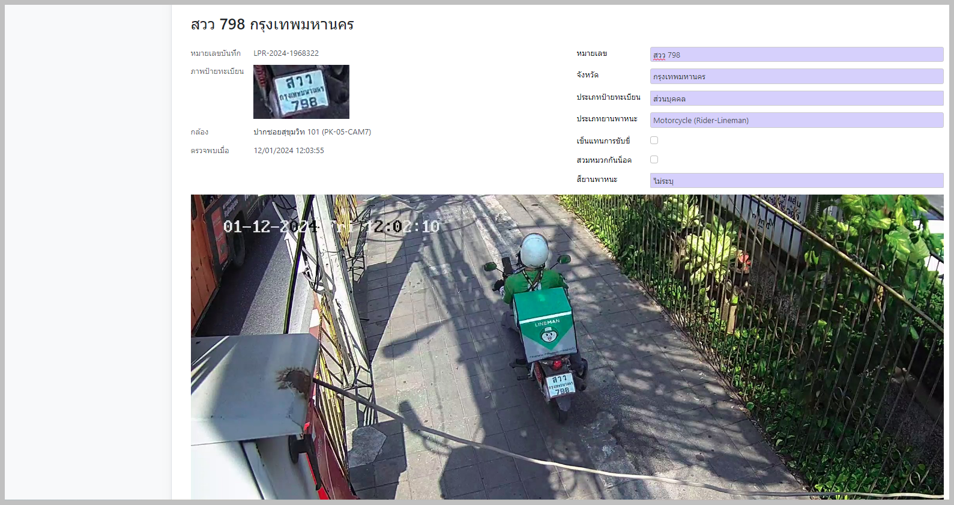Click the เข็นแทนการขับขี่ label text
Viewport: 954px width, 505px height.
coord(603,141)
